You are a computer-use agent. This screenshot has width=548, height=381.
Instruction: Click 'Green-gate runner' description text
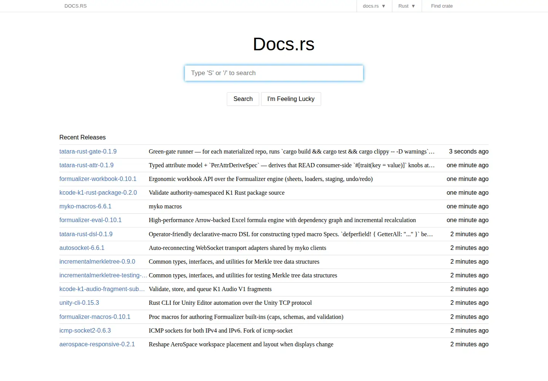click(292, 152)
